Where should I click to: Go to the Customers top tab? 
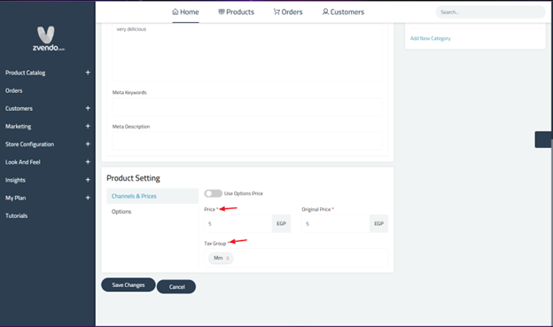tap(343, 12)
